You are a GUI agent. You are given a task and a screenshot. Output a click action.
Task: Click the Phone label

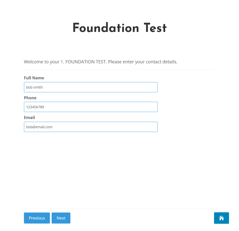click(x=30, y=98)
